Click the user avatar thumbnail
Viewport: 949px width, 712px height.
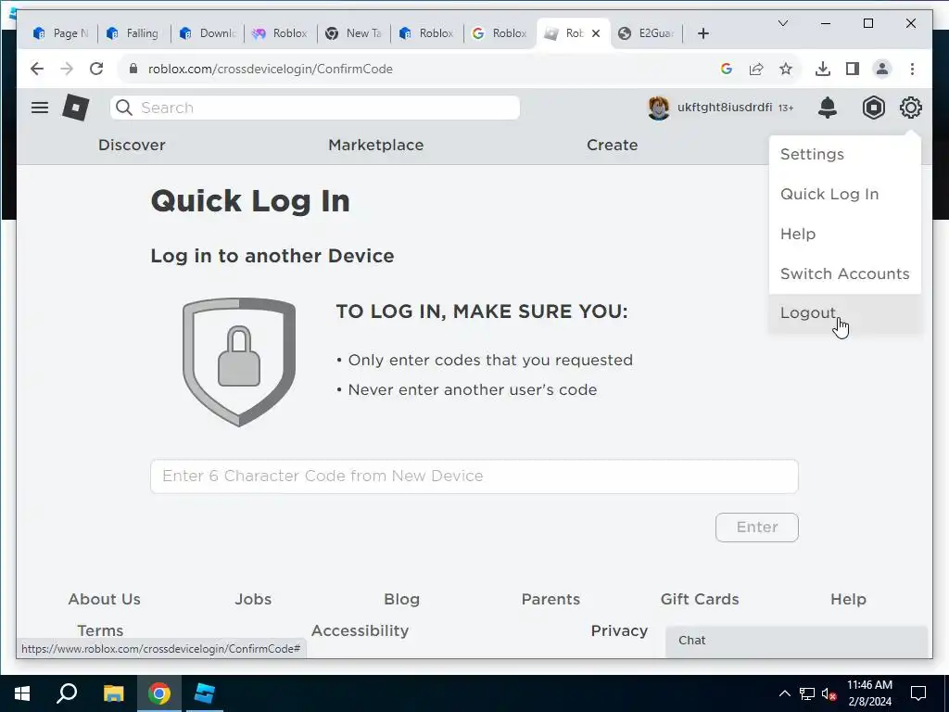(659, 108)
